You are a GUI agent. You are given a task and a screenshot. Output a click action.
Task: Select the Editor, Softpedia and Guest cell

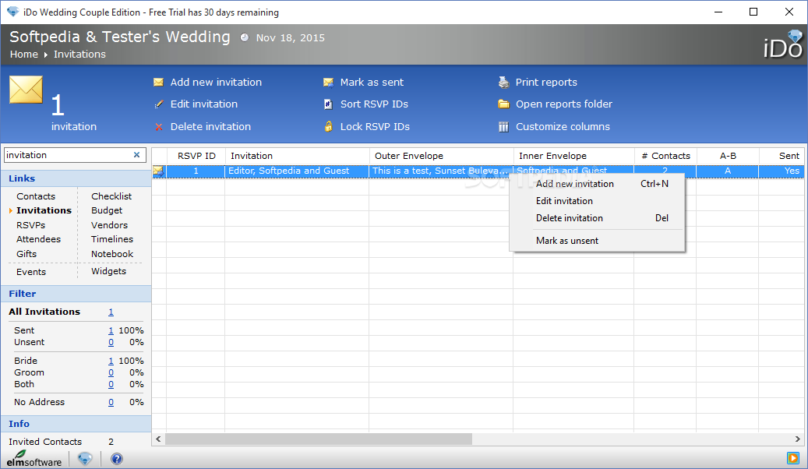297,171
